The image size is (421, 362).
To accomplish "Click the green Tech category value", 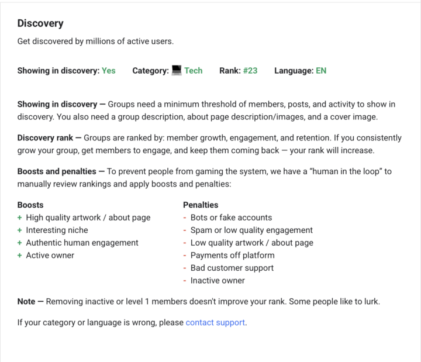I will 194,71.
